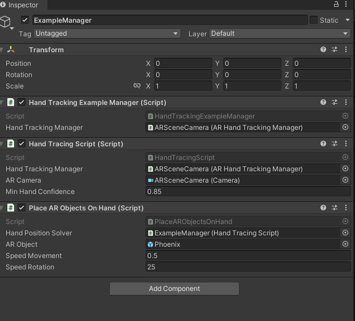Enable the Static checkbox
This screenshot has height=321, width=355.
click(x=313, y=20)
